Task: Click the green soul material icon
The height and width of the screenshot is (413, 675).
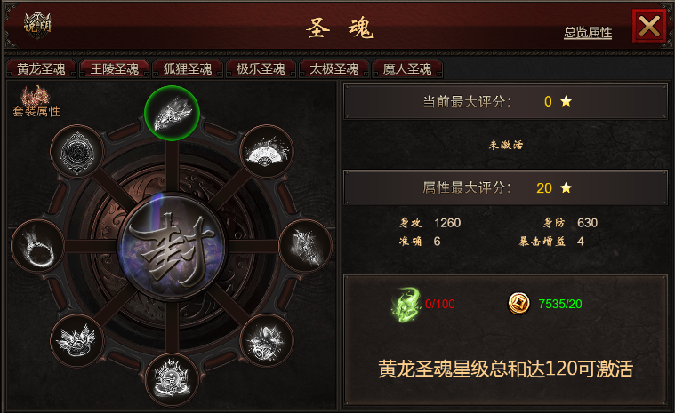Action: pyautogui.click(x=406, y=304)
